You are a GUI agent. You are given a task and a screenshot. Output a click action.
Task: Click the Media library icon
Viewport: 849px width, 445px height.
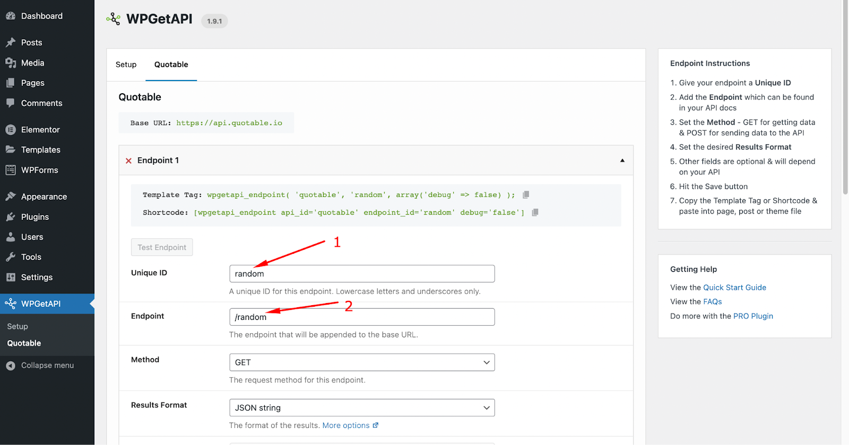pos(11,63)
